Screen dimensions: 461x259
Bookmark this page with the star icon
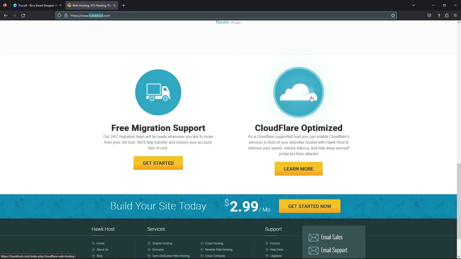[393, 15]
